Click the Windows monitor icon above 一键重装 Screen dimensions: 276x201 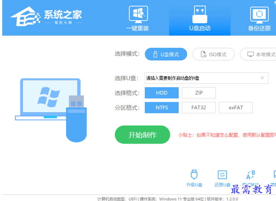click(138, 14)
